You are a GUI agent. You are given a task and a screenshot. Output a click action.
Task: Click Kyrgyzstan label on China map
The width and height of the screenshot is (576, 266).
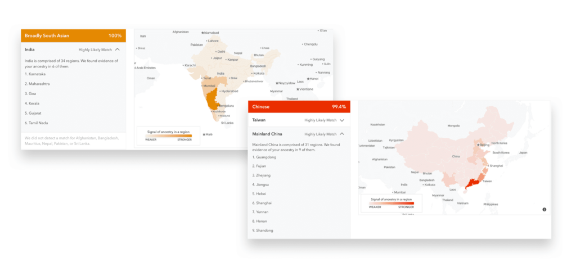tap(397, 141)
